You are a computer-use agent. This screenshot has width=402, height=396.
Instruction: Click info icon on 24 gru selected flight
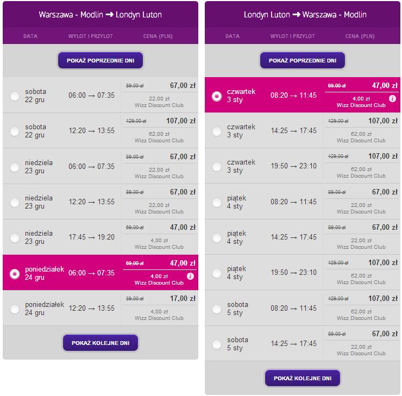(x=190, y=276)
